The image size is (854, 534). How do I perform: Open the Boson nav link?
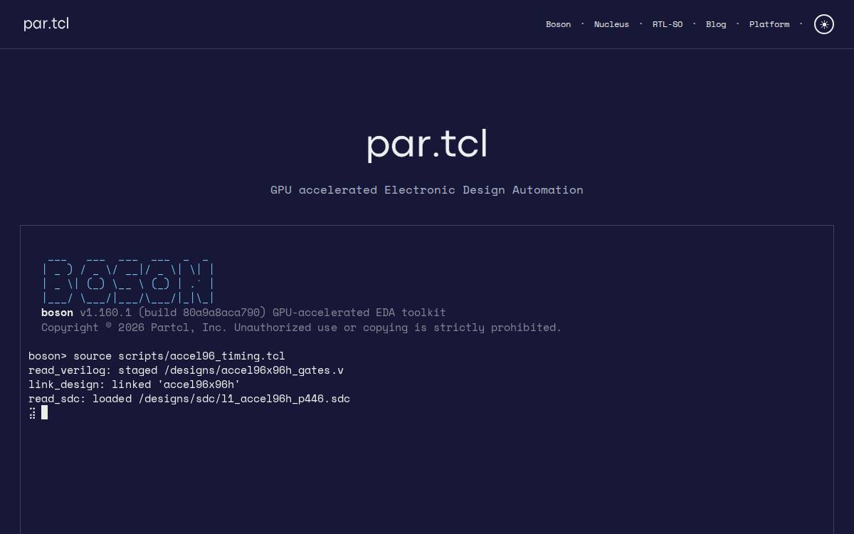(558, 24)
